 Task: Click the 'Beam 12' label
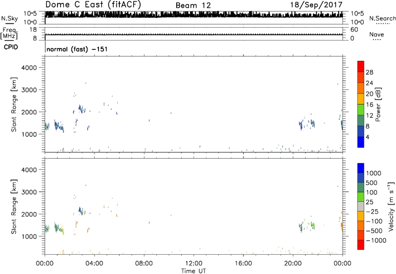coord(193,5)
